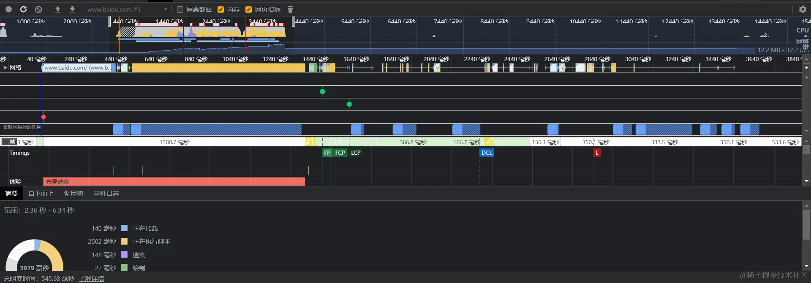811x283 pixels.
Task: Start recording a performance profile
Action: pyautogui.click(x=8, y=9)
